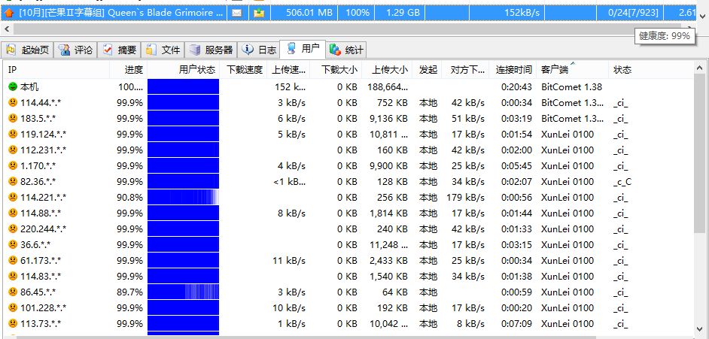Click the face icon of peer 1.170.*.*
Image resolution: width=709 pixels, height=339 pixels.
pyautogui.click(x=13, y=166)
